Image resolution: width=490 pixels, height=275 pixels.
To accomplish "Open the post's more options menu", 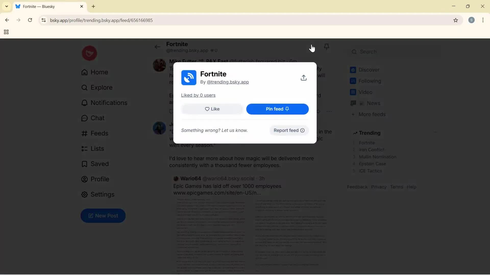I will [330, 111].
